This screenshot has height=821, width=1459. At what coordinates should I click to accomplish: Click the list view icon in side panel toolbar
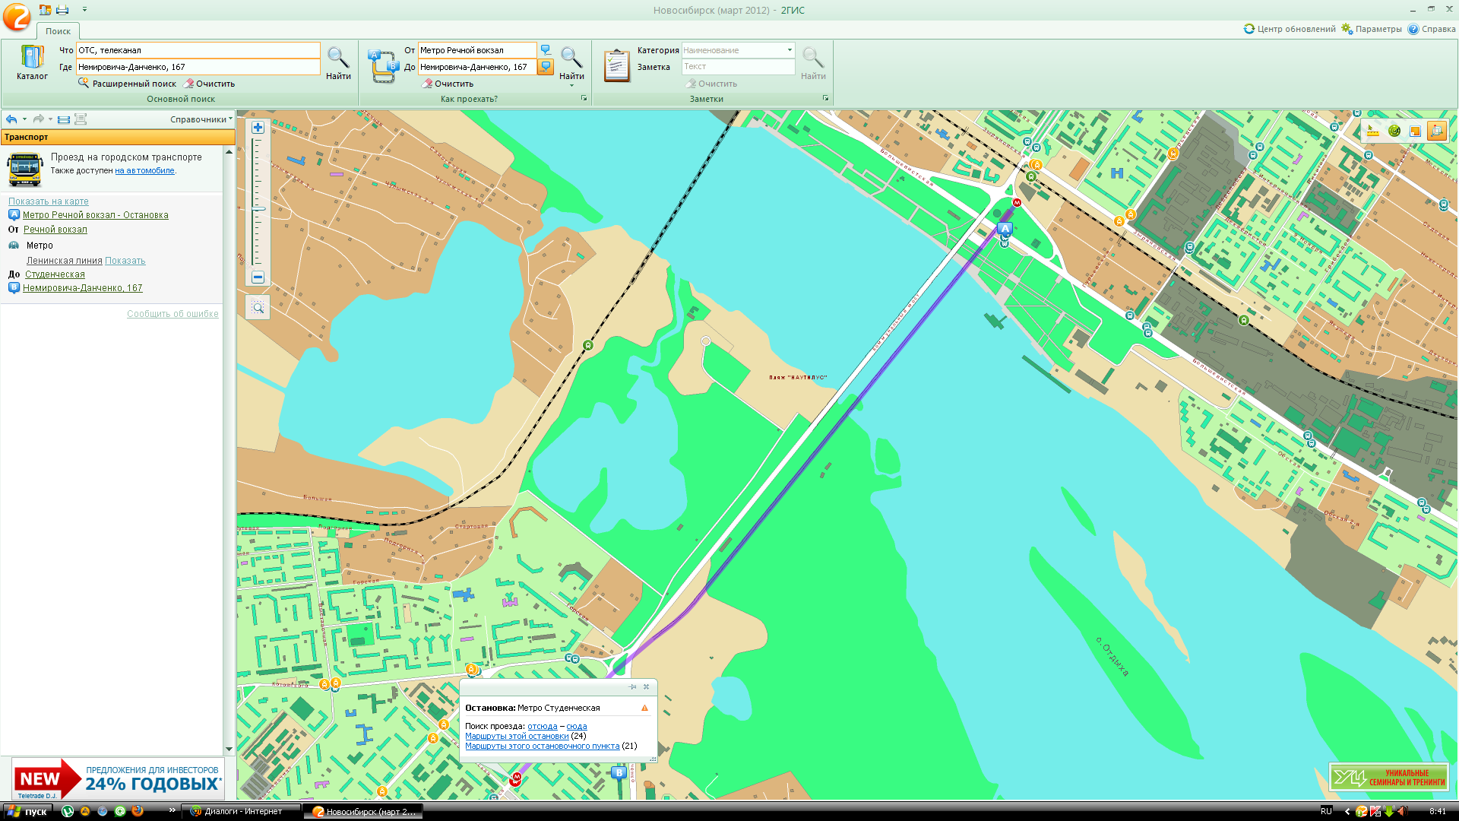coord(81,119)
